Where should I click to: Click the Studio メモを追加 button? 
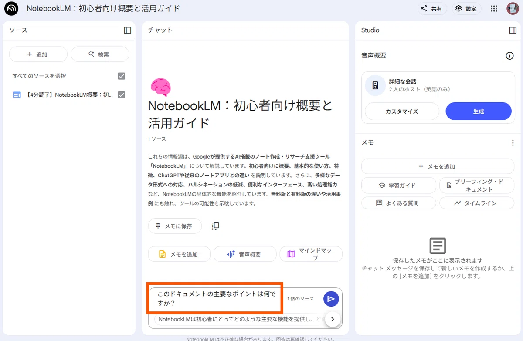pyautogui.click(x=438, y=166)
